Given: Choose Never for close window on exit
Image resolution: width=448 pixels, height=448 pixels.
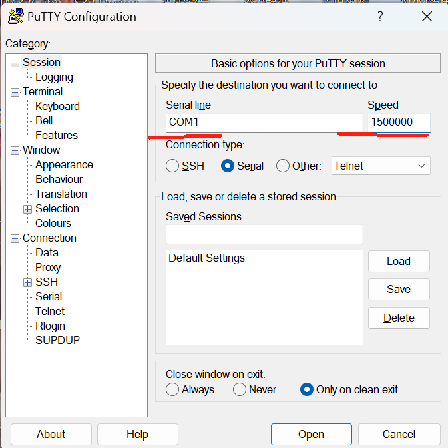Looking at the screenshot, I should click(240, 389).
